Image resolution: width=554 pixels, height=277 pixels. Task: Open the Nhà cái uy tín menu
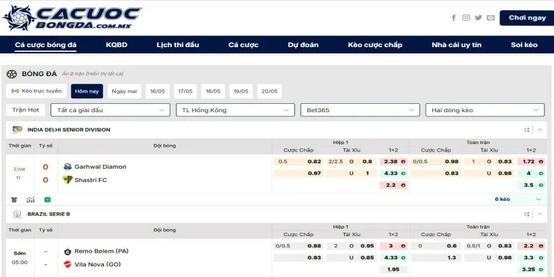point(456,45)
